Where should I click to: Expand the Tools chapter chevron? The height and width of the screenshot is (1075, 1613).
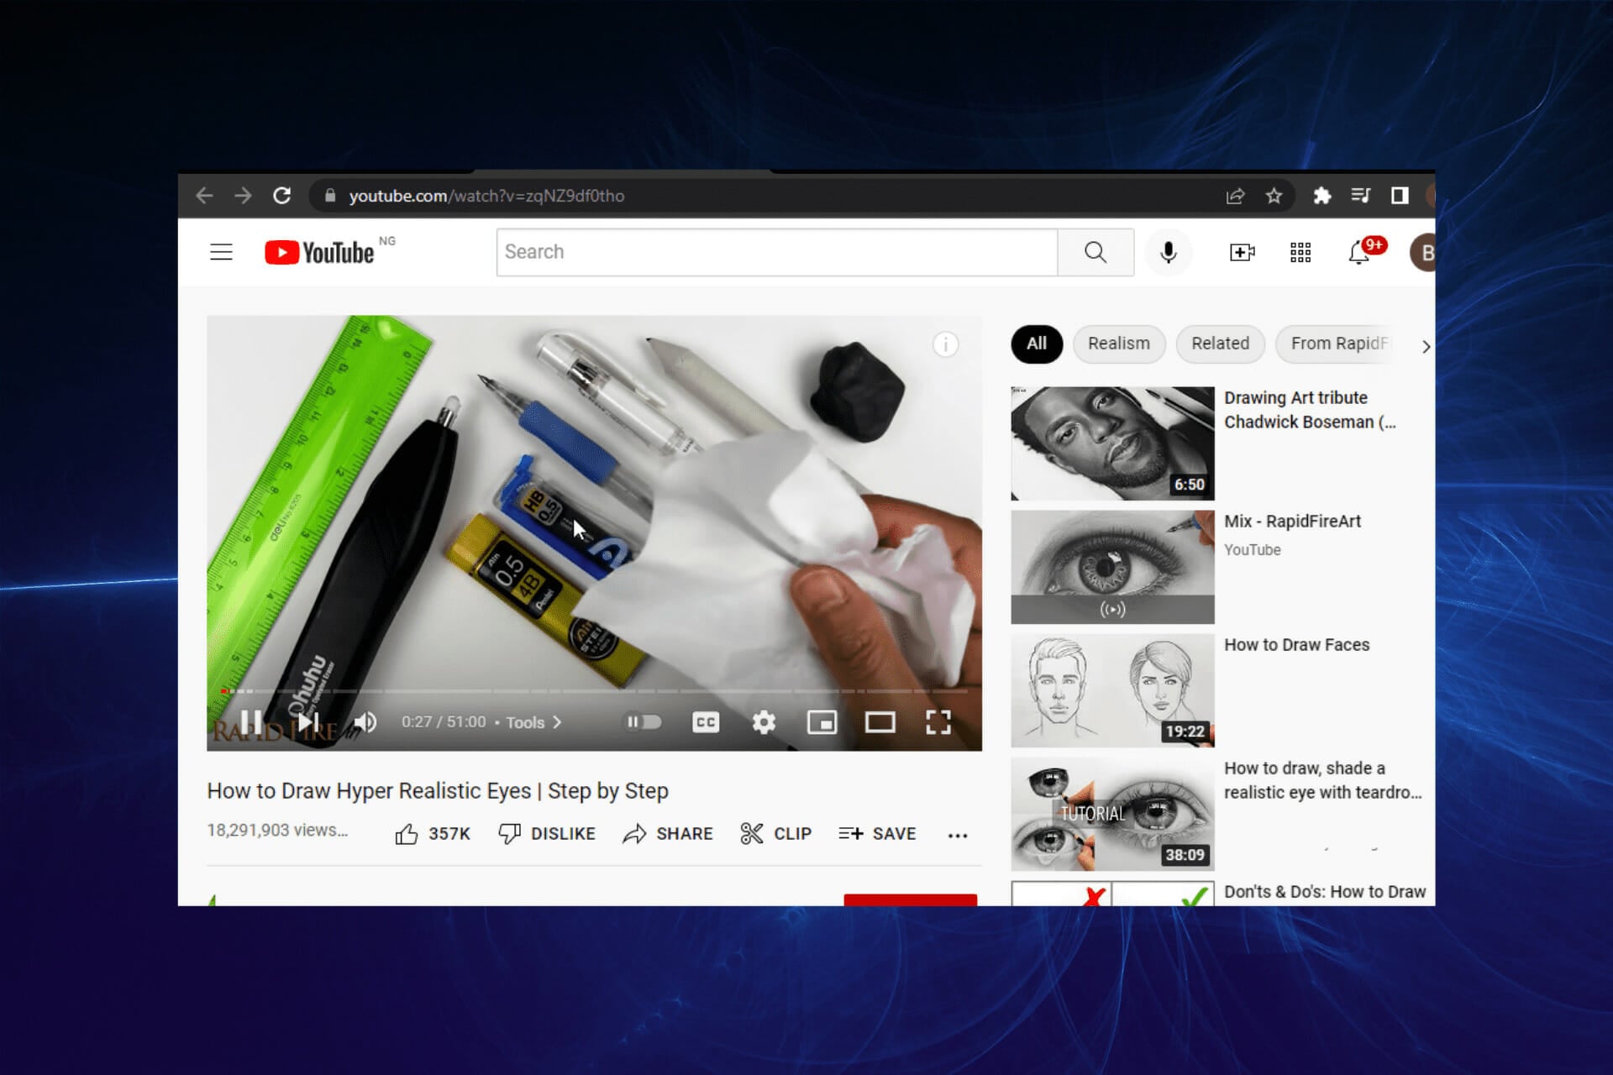(x=557, y=722)
